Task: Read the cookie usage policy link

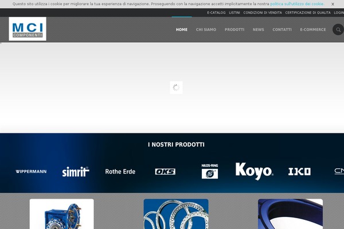Action: 297,4
